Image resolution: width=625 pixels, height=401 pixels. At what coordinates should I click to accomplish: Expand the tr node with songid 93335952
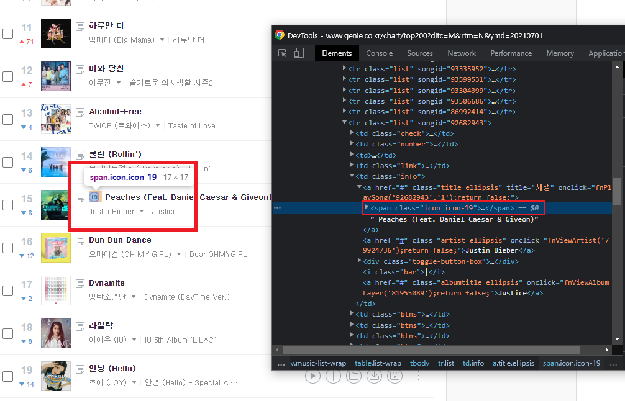pyautogui.click(x=344, y=68)
